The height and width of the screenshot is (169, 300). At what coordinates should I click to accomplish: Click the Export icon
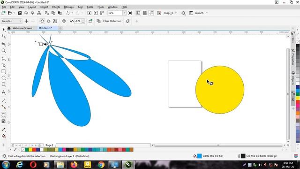click(96, 13)
